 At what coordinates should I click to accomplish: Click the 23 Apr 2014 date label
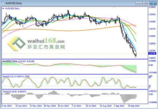21,106
